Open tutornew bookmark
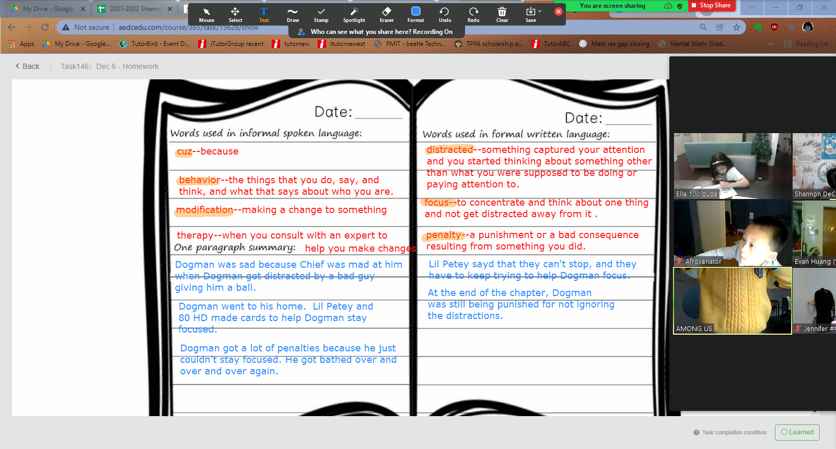 tap(291, 44)
